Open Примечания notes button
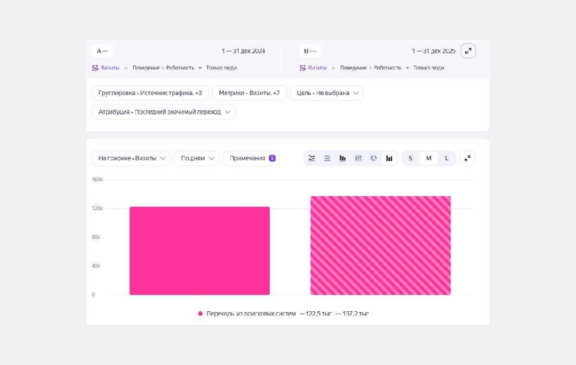The image size is (576, 365). 252,158
